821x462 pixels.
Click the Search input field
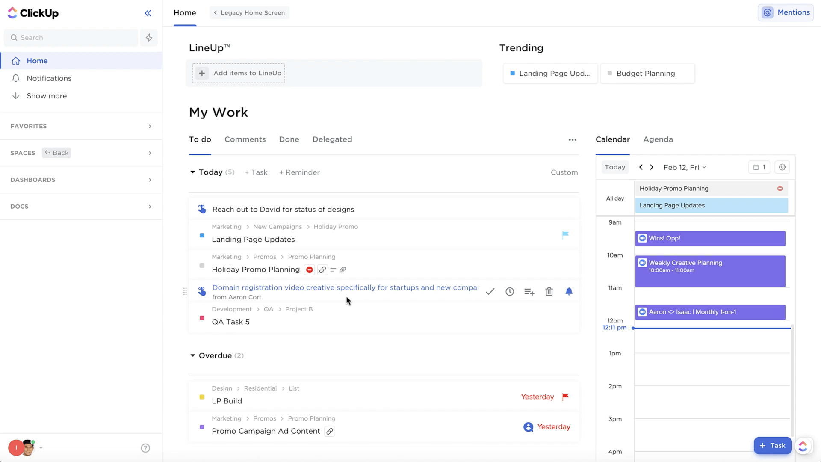click(71, 38)
